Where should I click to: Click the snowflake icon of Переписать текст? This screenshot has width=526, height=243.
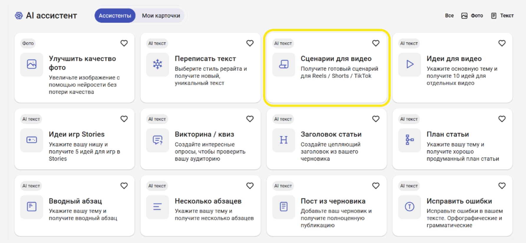tap(158, 64)
